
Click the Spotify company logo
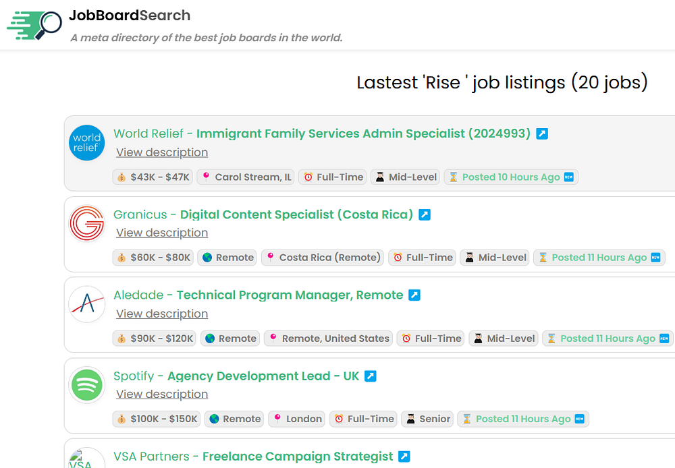pos(87,385)
